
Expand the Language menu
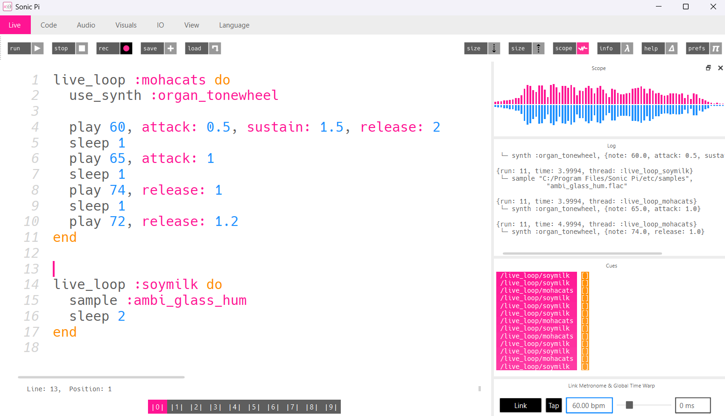tap(234, 25)
